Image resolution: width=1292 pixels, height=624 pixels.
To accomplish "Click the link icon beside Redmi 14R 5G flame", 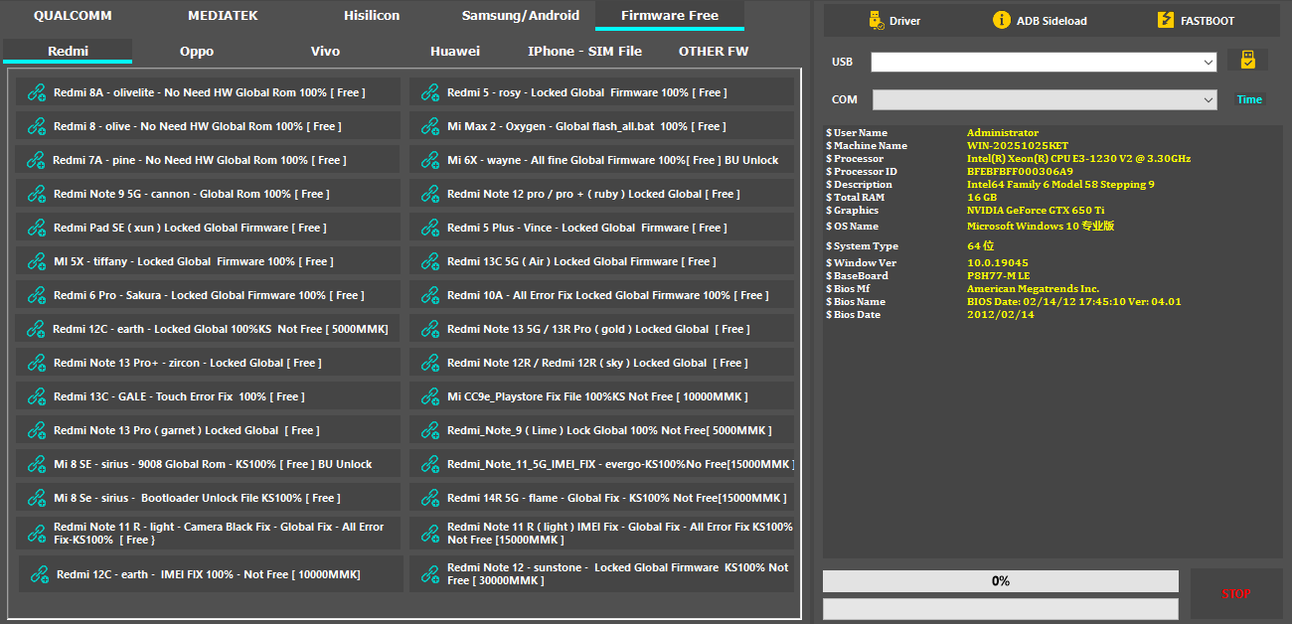I will (430, 498).
